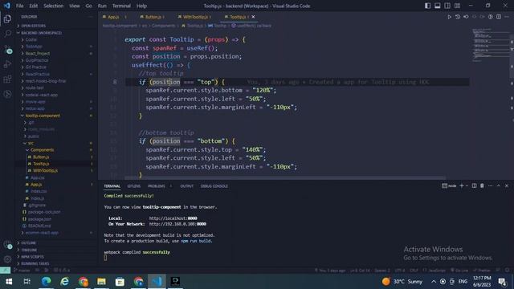Click the Run play icon in editor toolbar
Viewport: 514px width, 289px height.
(449, 17)
